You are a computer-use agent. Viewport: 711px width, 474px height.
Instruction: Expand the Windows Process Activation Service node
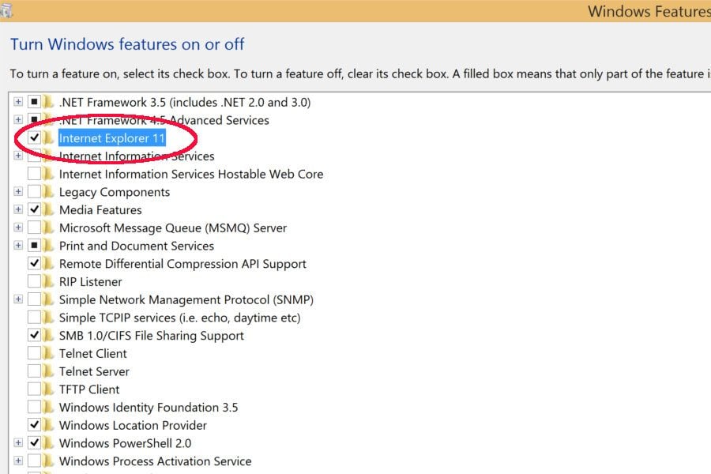pos(18,461)
